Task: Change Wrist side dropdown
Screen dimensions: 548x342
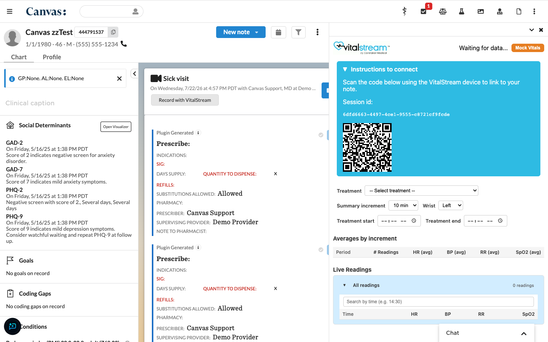Action: (x=451, y=206)
